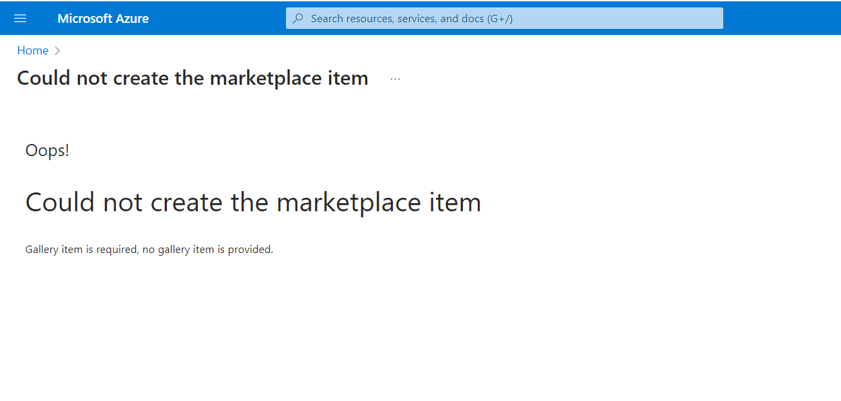Toggle the Azure sidebar via hamburger icon

20,18
